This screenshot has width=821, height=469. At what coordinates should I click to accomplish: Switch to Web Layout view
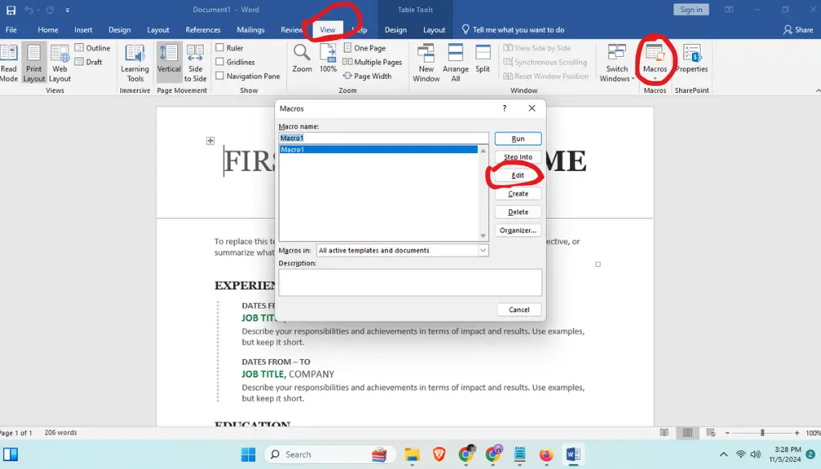[59, 63]
